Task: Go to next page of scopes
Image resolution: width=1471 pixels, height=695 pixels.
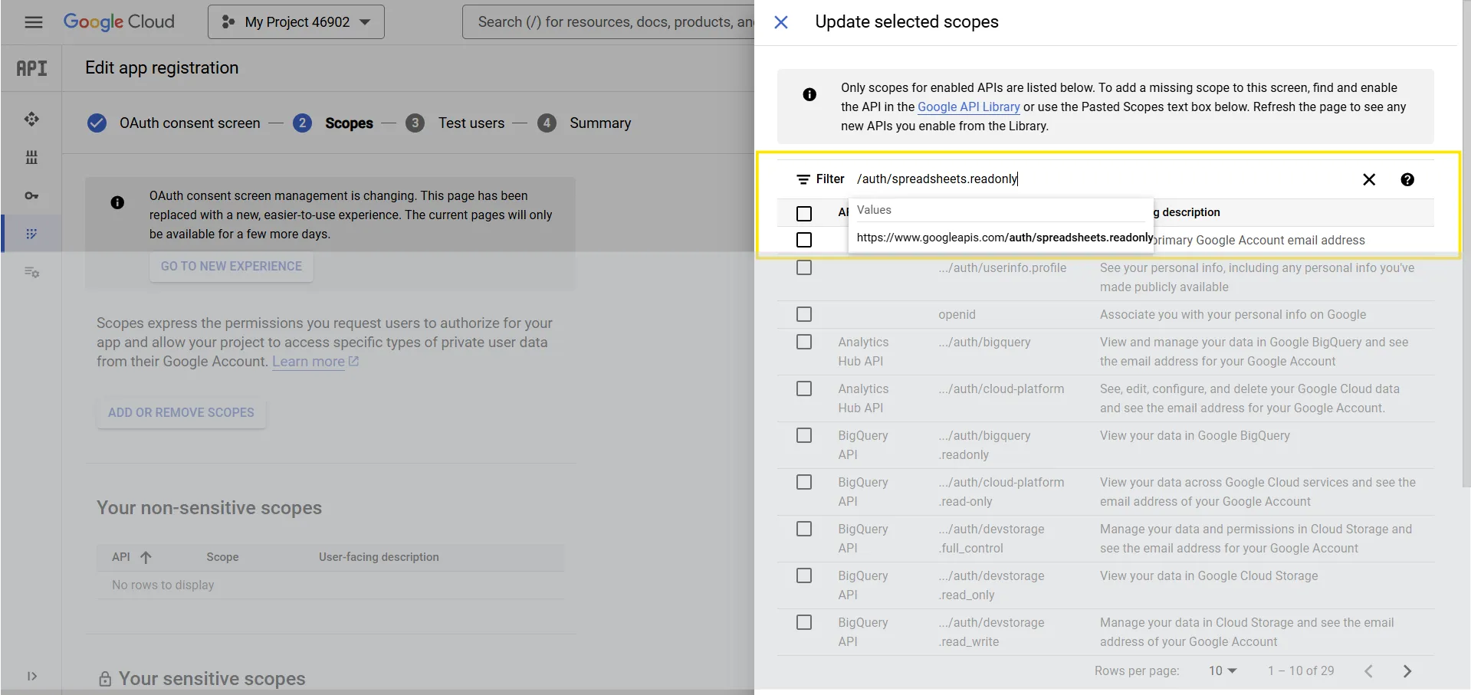Action: point(1407,671)
